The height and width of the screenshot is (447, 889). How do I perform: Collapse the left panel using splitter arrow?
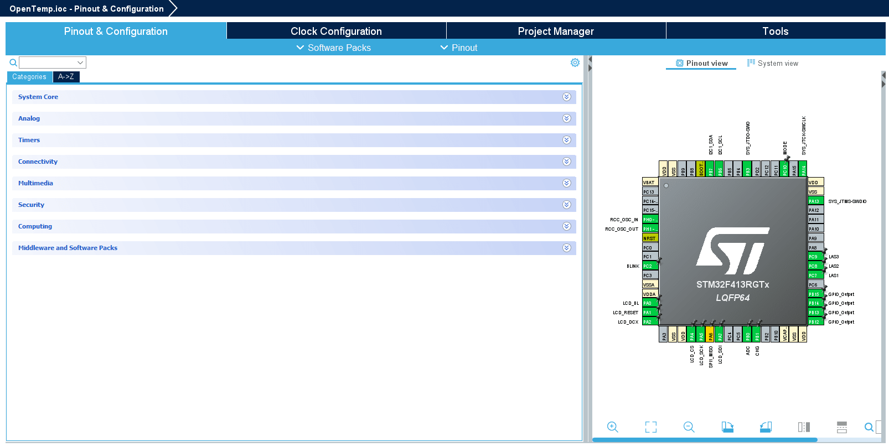tap(590, 60)
